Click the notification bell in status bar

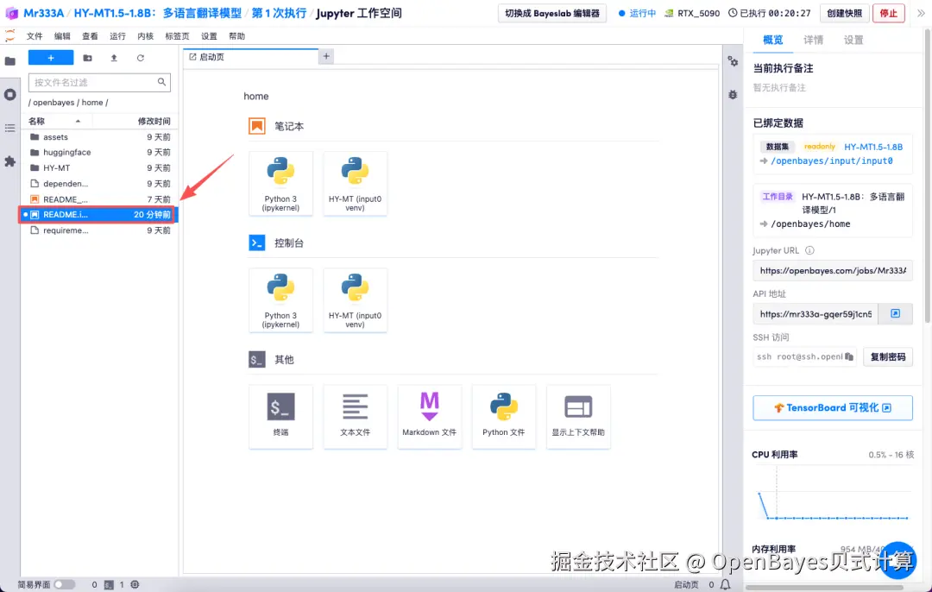pos(725,585)
